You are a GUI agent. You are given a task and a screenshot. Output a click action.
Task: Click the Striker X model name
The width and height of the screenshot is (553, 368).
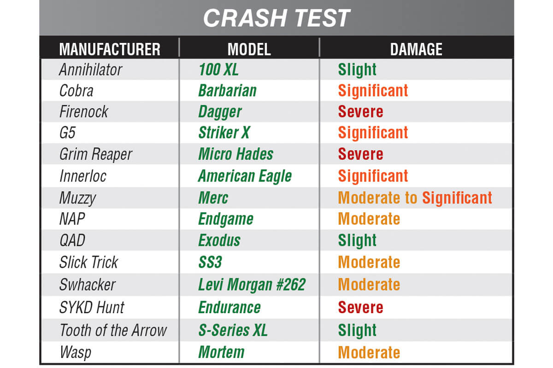[224, 133]
